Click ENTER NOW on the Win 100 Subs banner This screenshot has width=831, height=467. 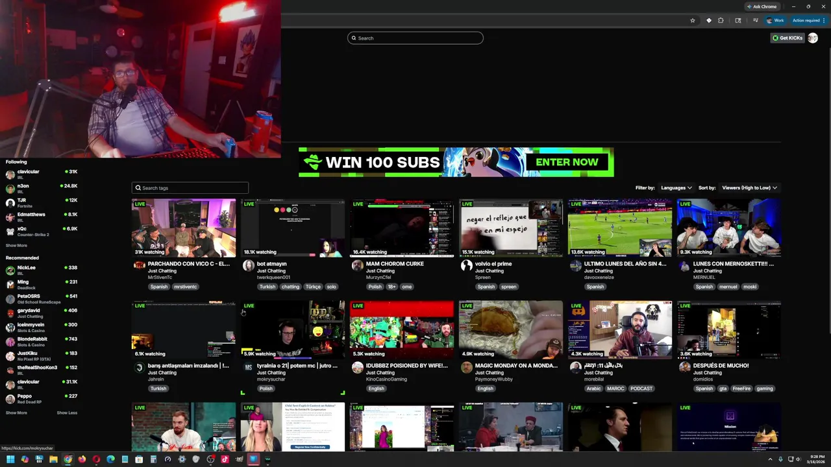(x=567, y=162)
